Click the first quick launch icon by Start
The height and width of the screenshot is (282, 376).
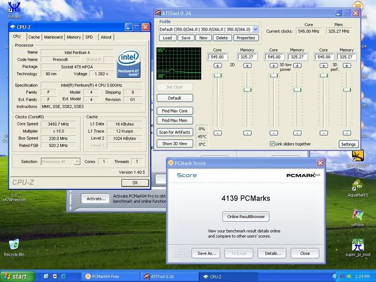46,276
